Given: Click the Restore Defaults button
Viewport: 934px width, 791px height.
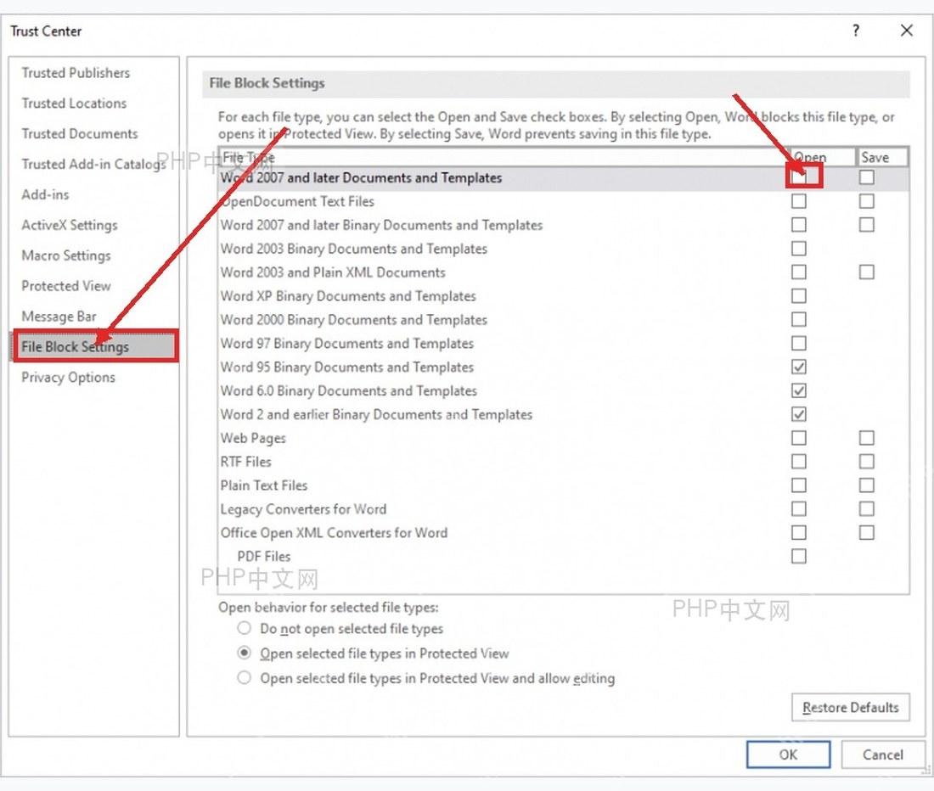Looking at the screenshot, I should coord(851,708).
